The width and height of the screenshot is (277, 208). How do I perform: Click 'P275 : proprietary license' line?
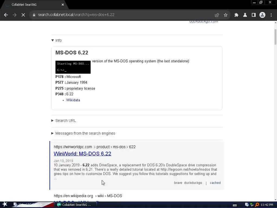[x=75, y=89]
